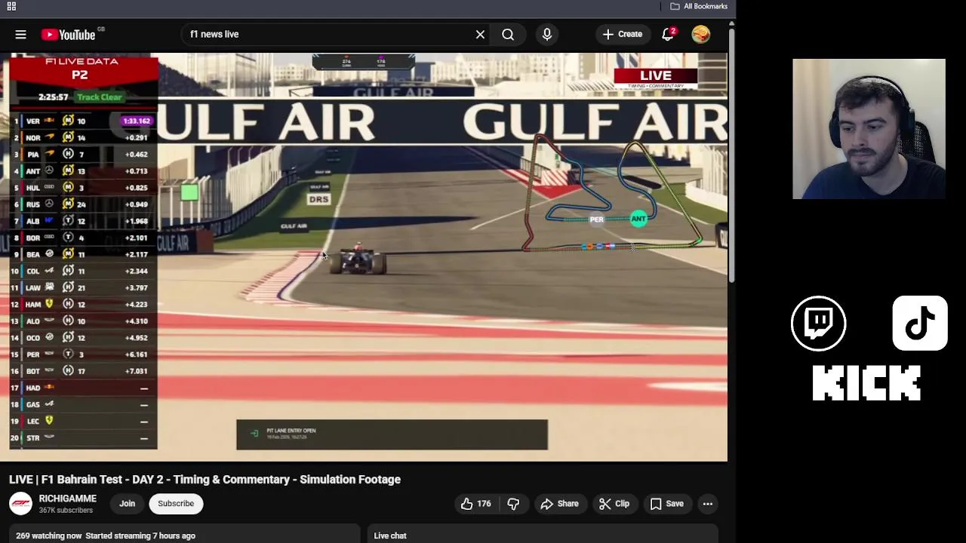Click NOR row in timing tower
The width and height of the screenshot is (966, 543).
point(82,137)
